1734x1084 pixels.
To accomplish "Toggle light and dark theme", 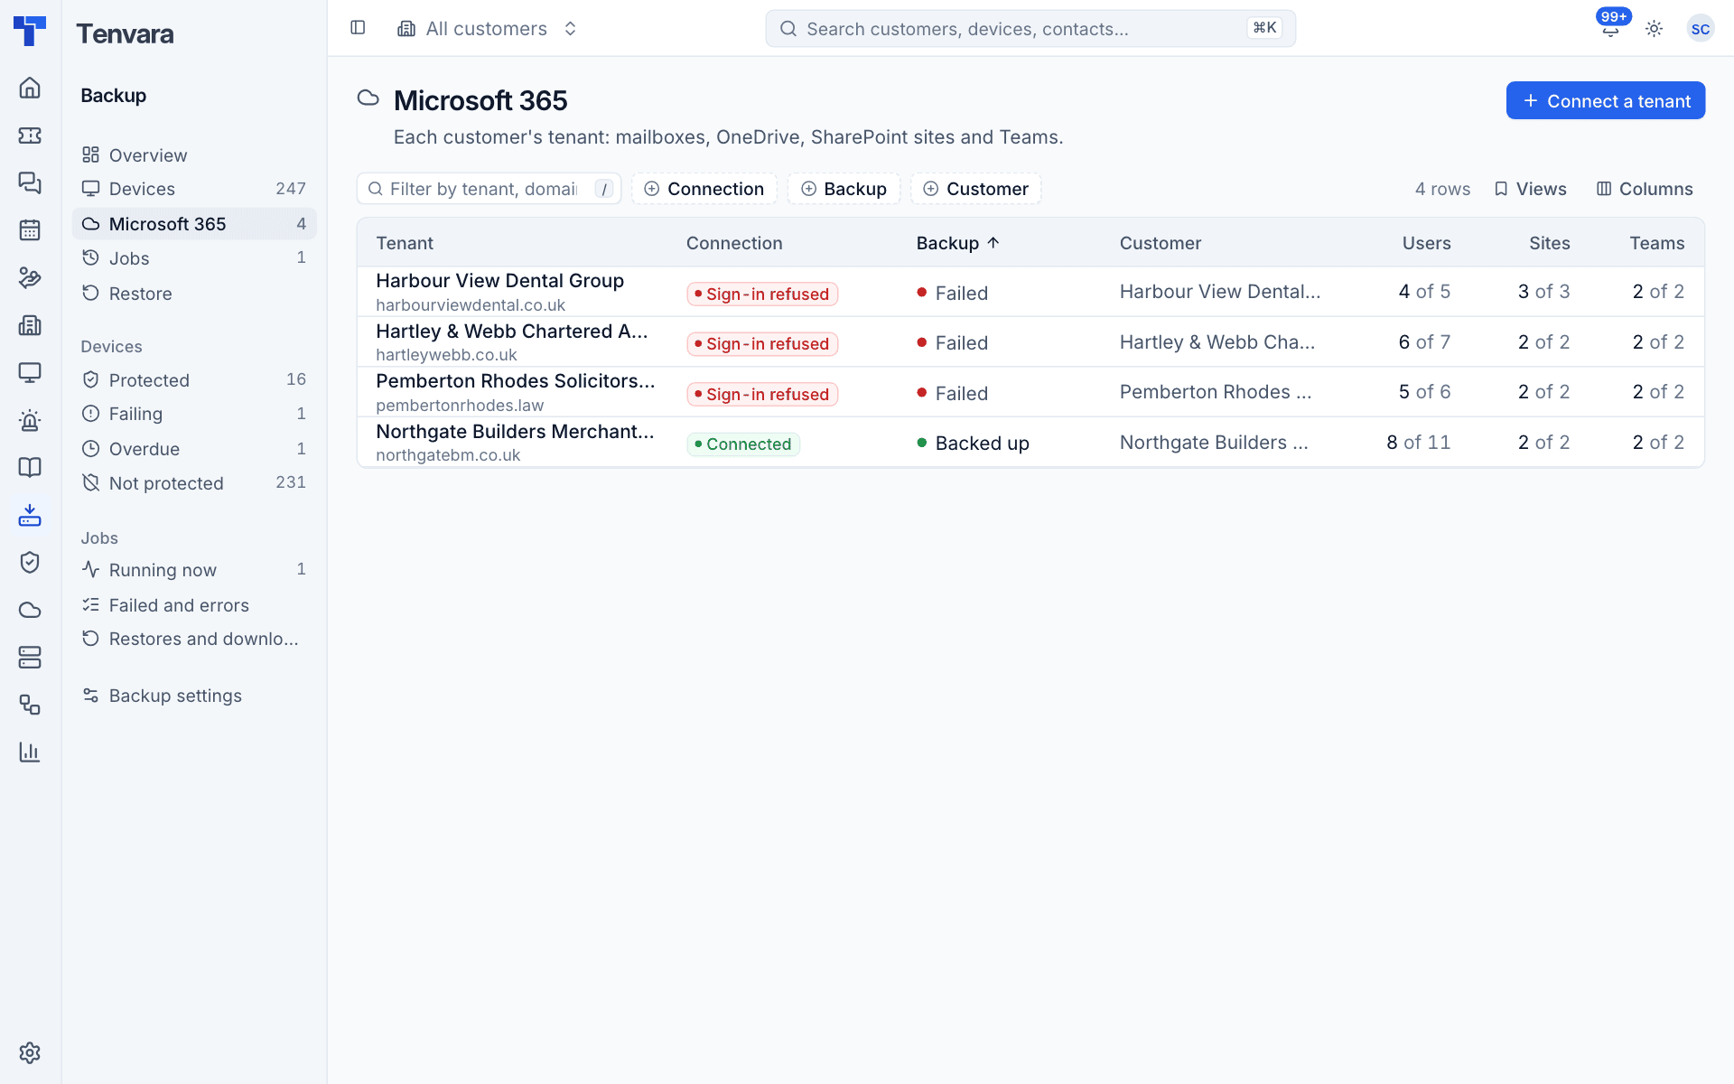I will coord(1654,29).
